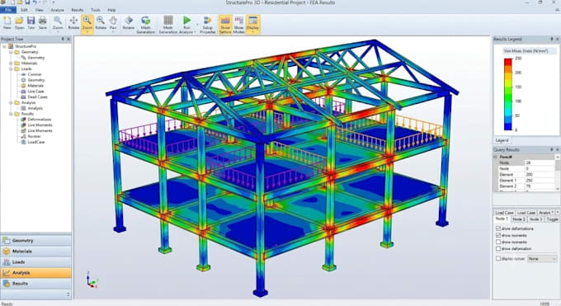Open the Geometry section in bottom navigation
561x306 pixels.
(x=35, y=241)
